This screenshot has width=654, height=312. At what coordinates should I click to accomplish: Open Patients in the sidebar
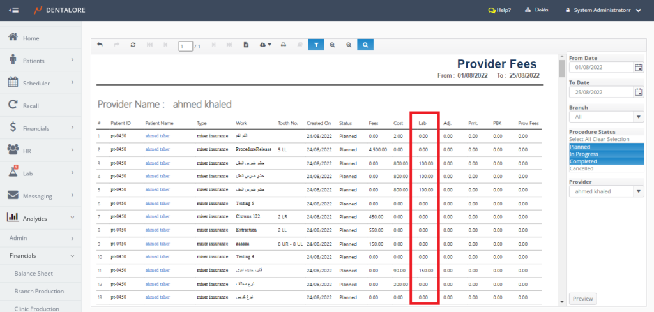coord(33,61)
